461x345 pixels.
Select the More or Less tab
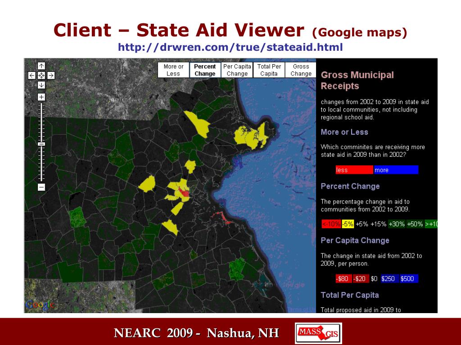[x=173, y=70]
